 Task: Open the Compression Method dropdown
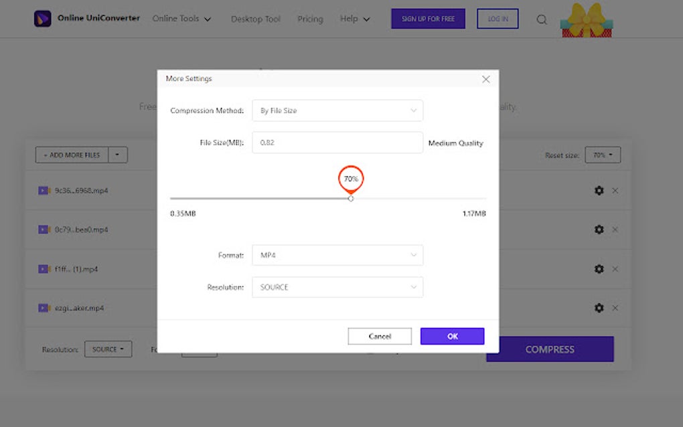(337, 110)
